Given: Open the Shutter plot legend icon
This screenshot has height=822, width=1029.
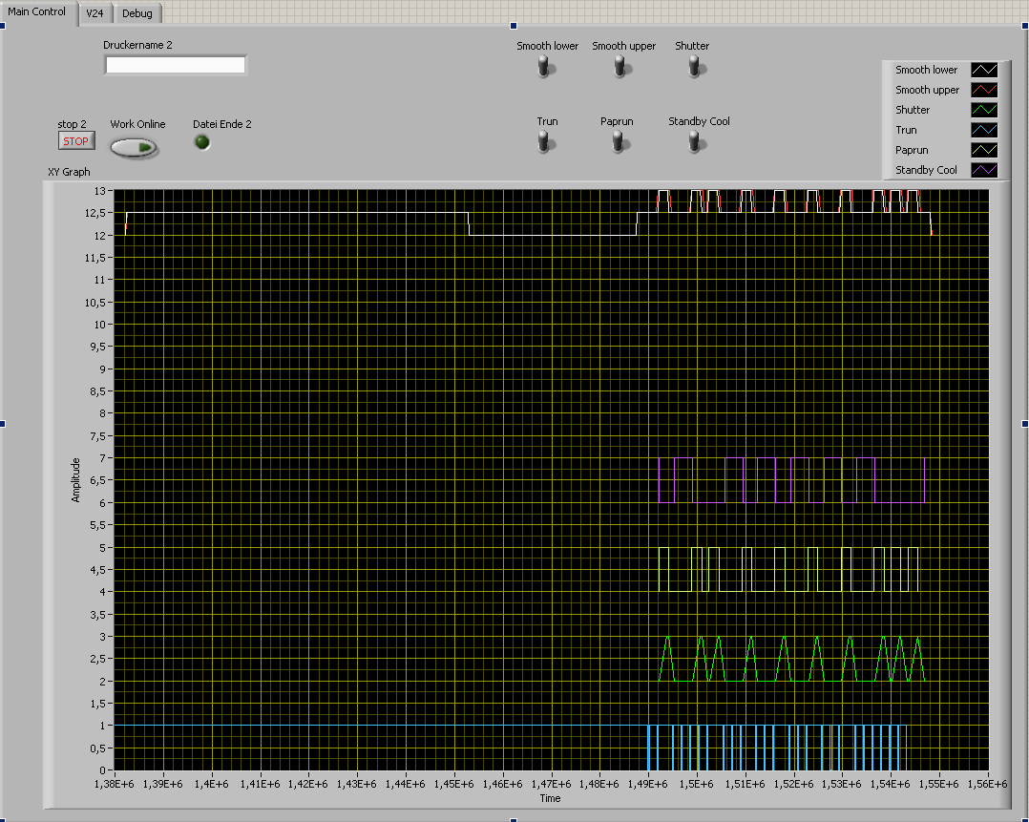Looking at the screenshot, I should click(x=984, y=110).
